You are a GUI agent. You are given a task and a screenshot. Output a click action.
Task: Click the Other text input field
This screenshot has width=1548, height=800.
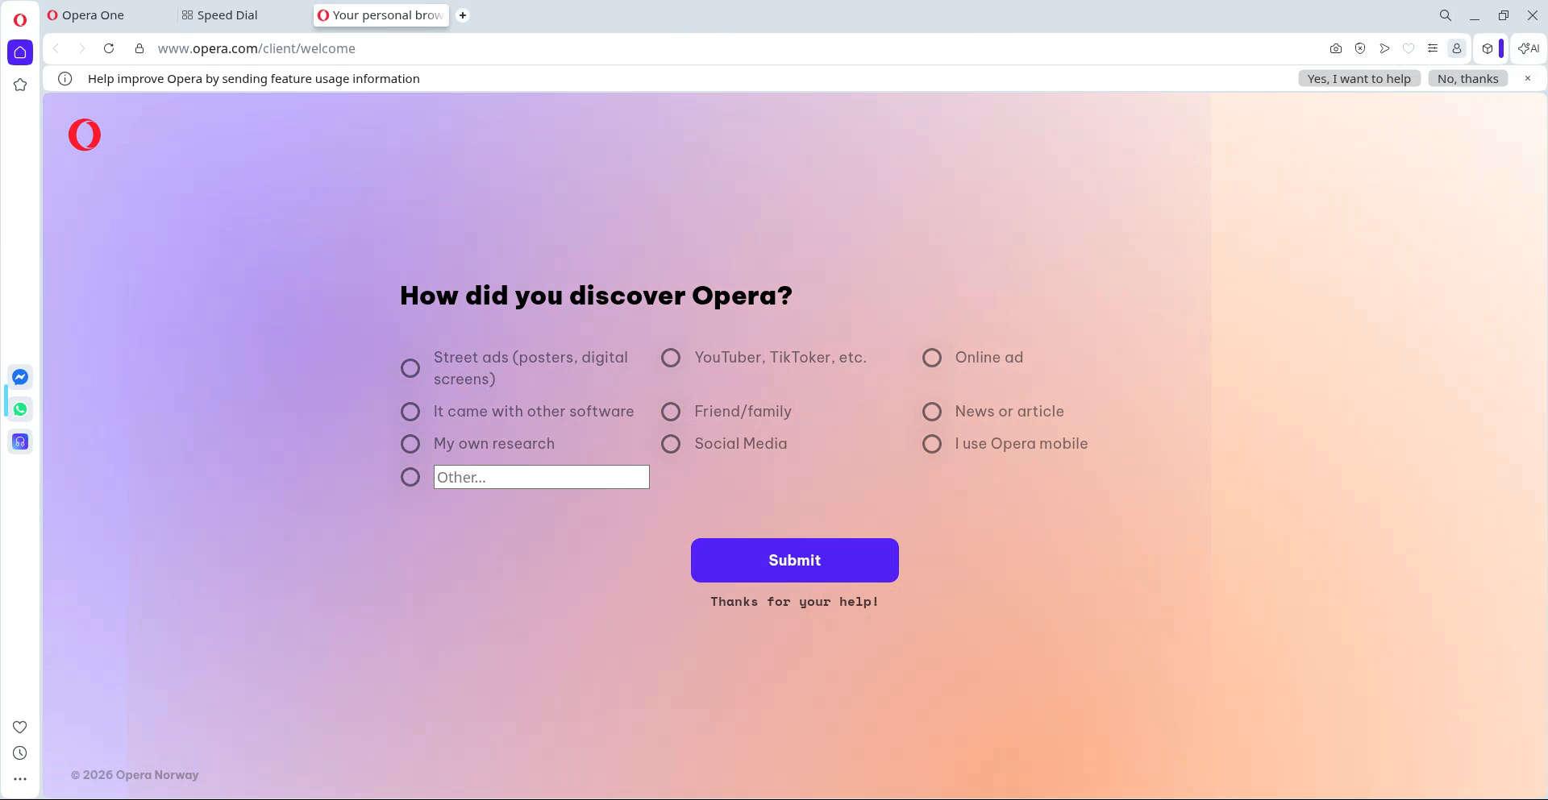541,477
